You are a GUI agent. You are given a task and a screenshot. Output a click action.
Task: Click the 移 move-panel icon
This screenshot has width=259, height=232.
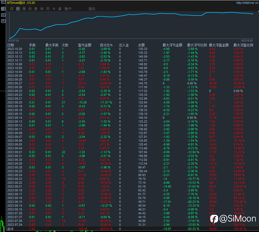tap(3, 9)
